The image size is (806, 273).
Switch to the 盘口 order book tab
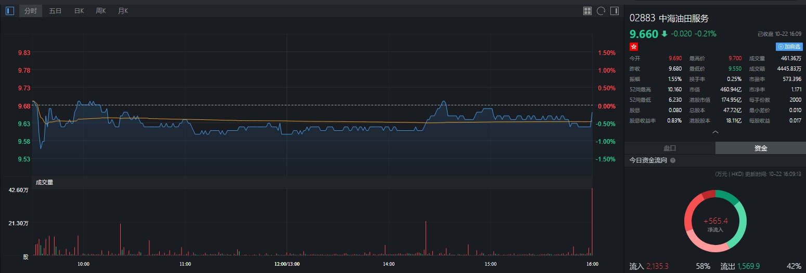670,148
